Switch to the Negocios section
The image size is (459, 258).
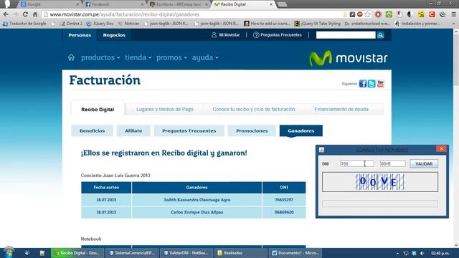pos(114,35)
